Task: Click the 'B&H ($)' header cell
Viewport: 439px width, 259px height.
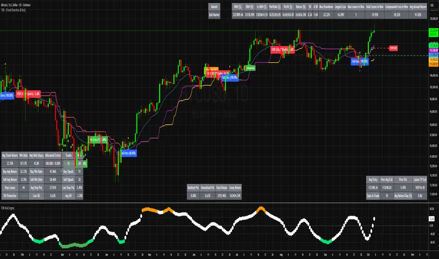Action: tap(238, 7)
